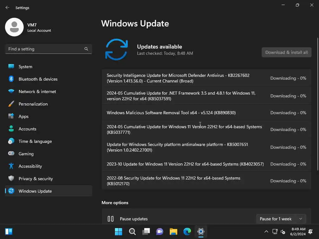Image resolution: width=319 pixels, height=239 pixels.
Task: Open Task View on the taskbar
Action: click(146, 232)
